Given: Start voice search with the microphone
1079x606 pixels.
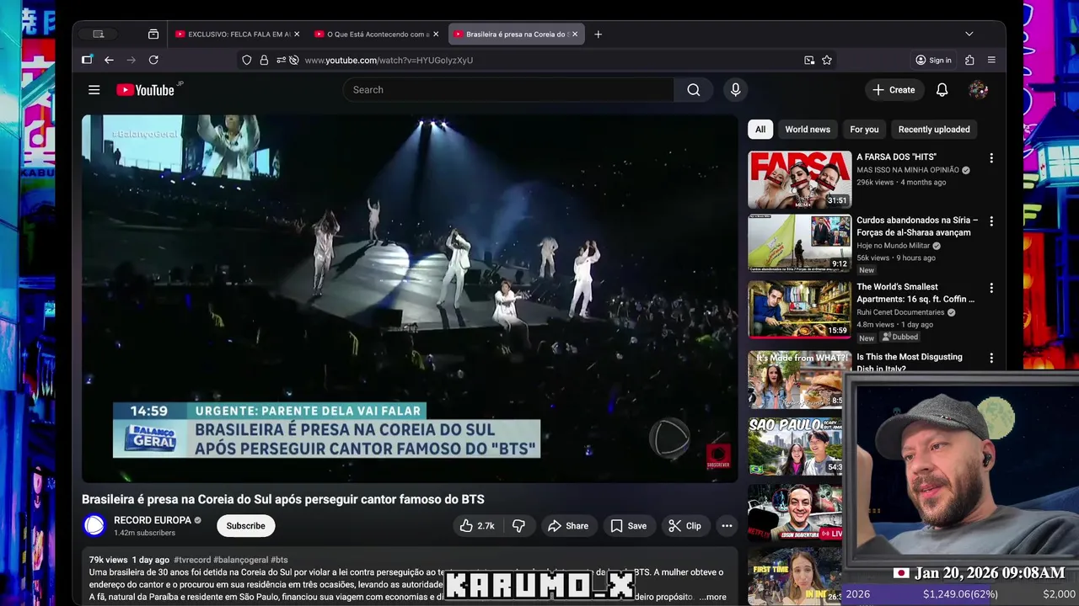Looking at the screenshot, I should coord(735,90).
